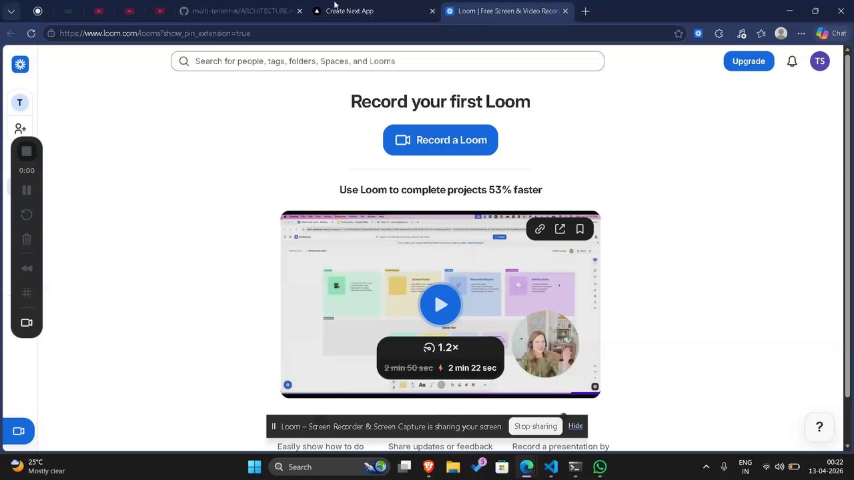This screenshot has width=854, height=480.
Task: Open the effects icon in recorder panel
Action: pos(27,293)
